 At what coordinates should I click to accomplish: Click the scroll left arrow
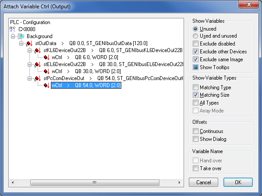[13, 182]
